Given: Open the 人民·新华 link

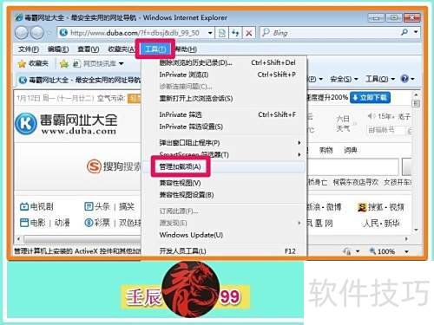Looking at the screenshot, I should 381,223.
